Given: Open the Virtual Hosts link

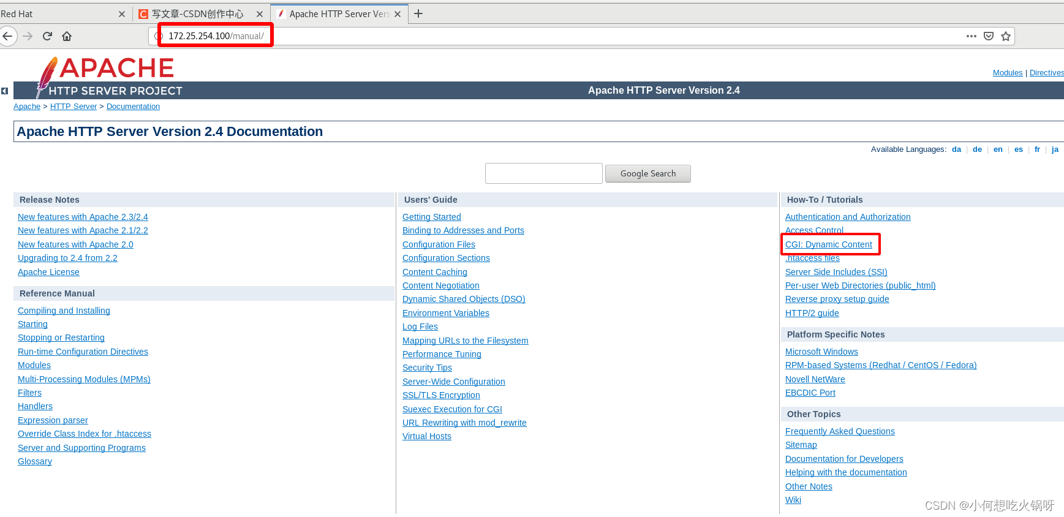Looking at the screenshot, I should click(427, 436).
